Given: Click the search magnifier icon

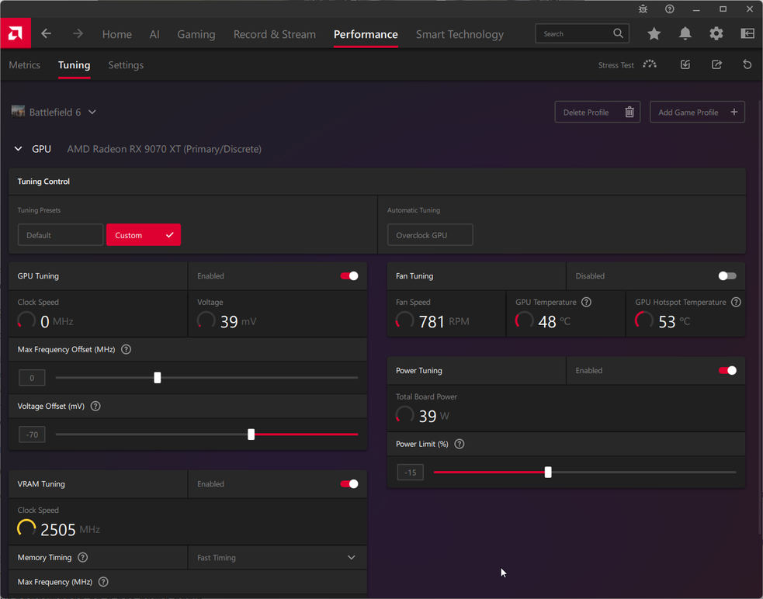Looking at the screenshot, I should coord(618,33).
